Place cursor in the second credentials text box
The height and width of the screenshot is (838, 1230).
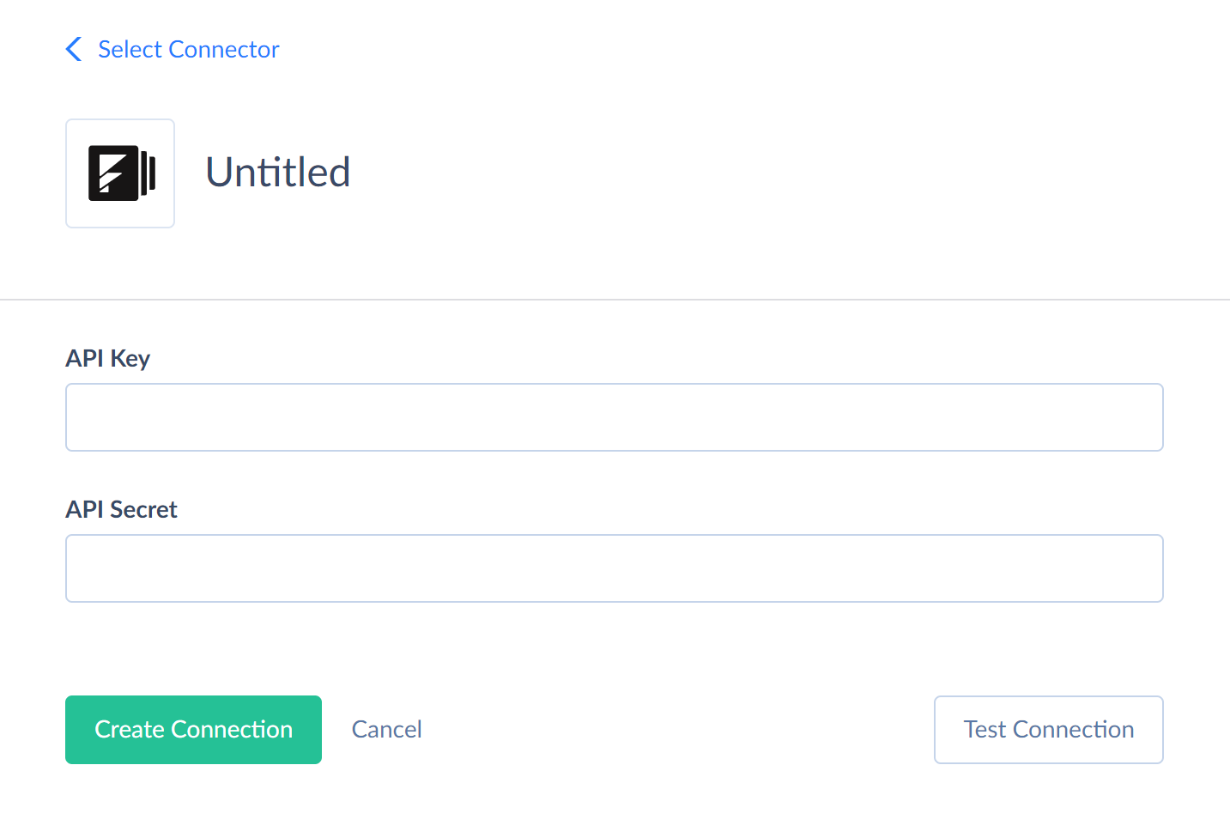(x=615, y=568)
